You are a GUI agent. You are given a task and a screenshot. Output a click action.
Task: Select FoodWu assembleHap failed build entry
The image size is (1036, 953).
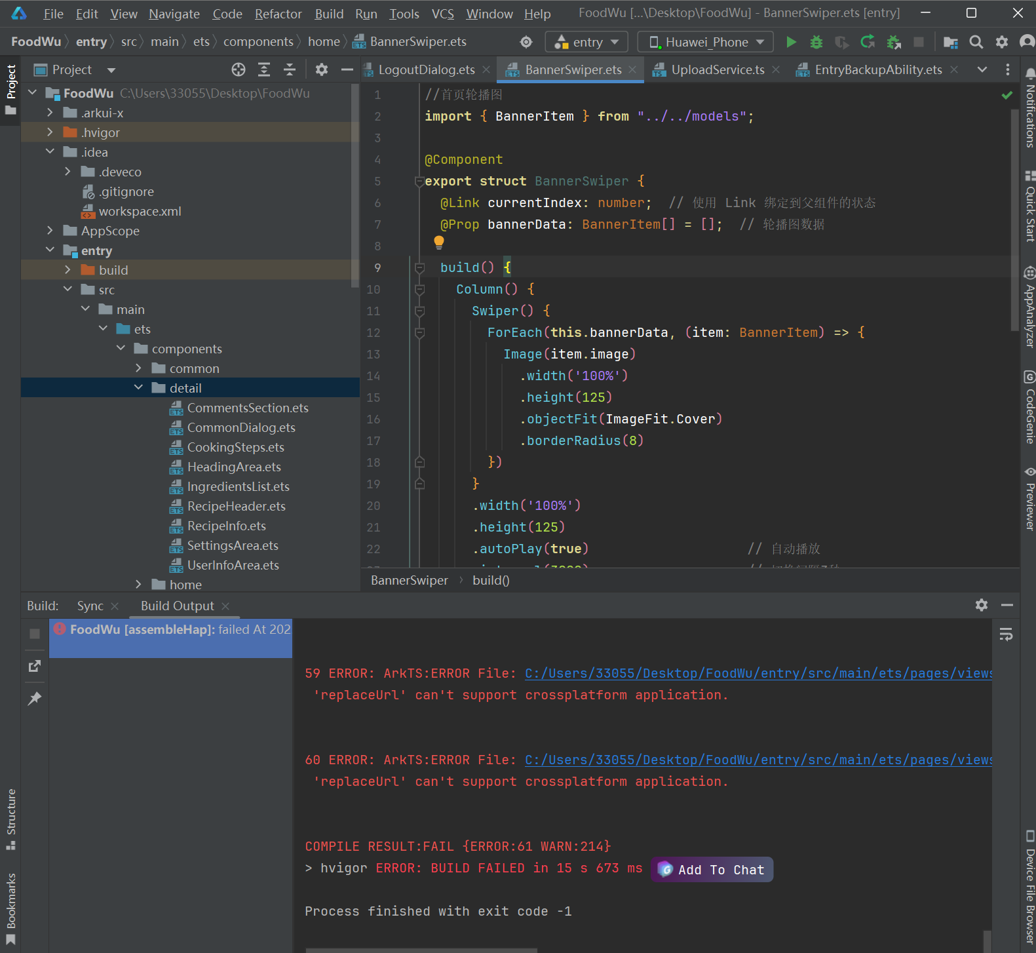171,638
